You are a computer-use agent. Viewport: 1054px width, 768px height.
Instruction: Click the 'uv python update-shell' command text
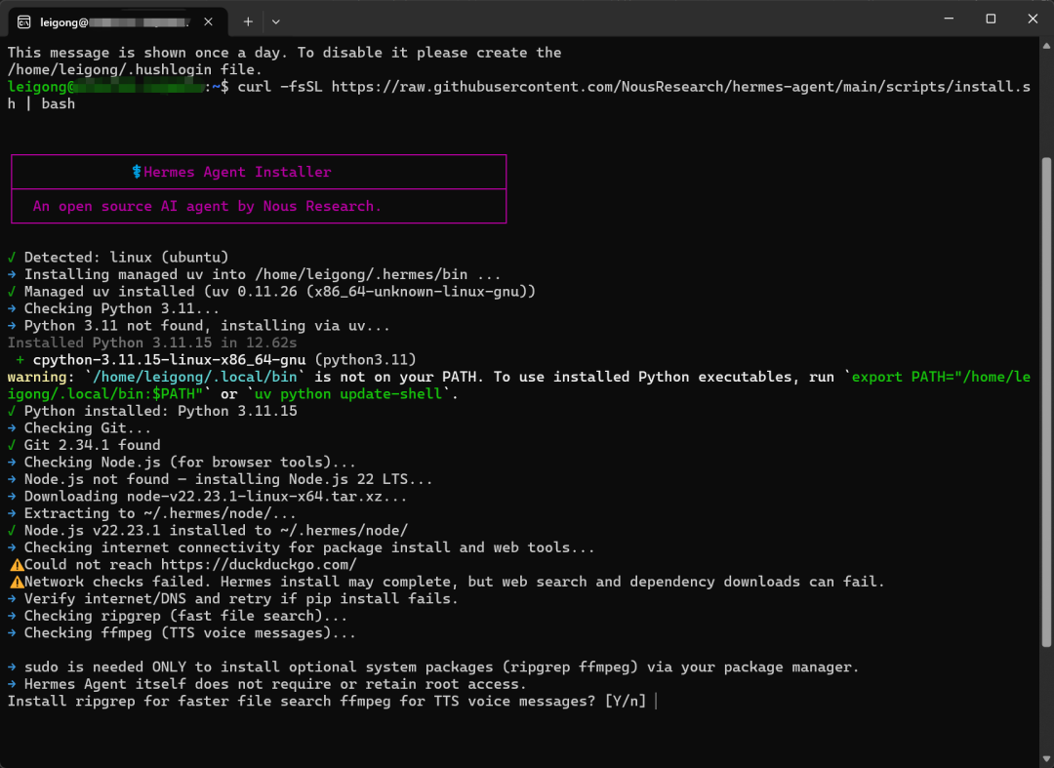[x=348, y=393]
